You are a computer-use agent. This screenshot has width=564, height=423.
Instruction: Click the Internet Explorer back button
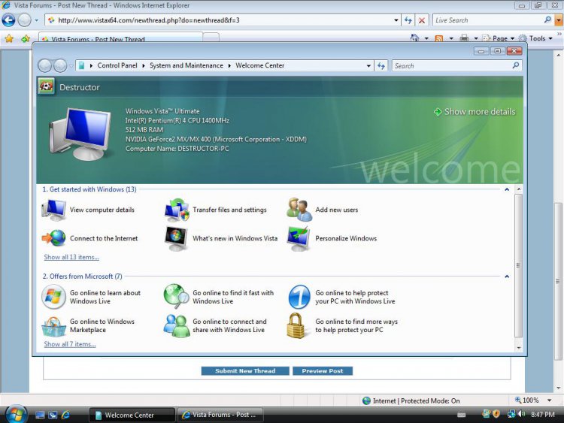pos(8,20)
